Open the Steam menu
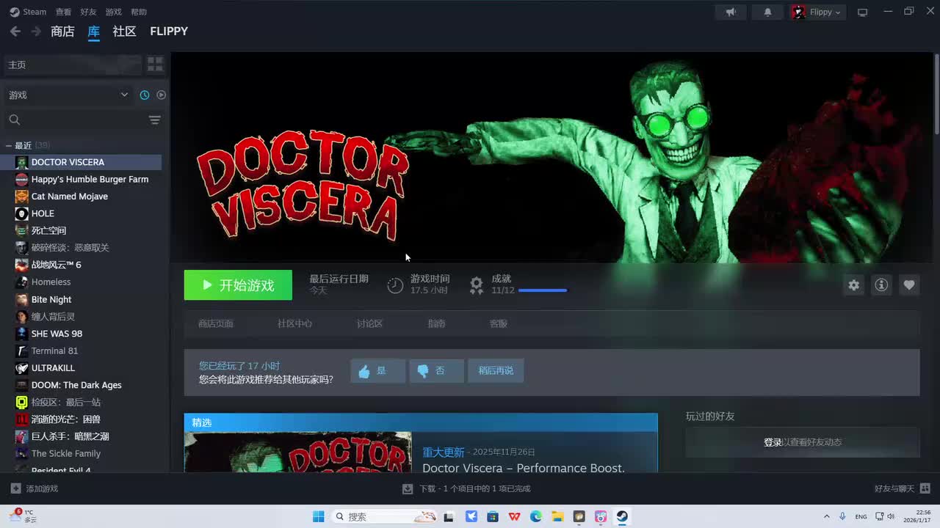The image size is (940, 528). (x=35, y=12)
